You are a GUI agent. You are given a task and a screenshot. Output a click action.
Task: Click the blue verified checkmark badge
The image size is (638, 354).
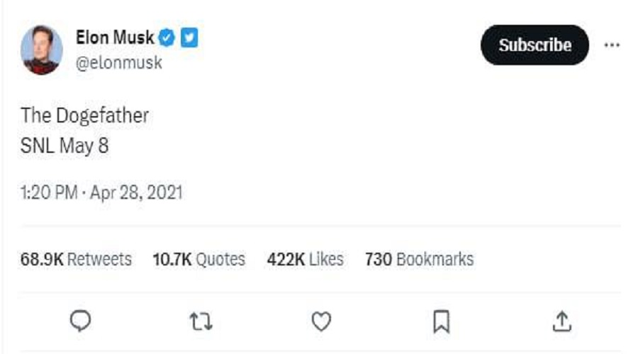(x=167, y=38)
